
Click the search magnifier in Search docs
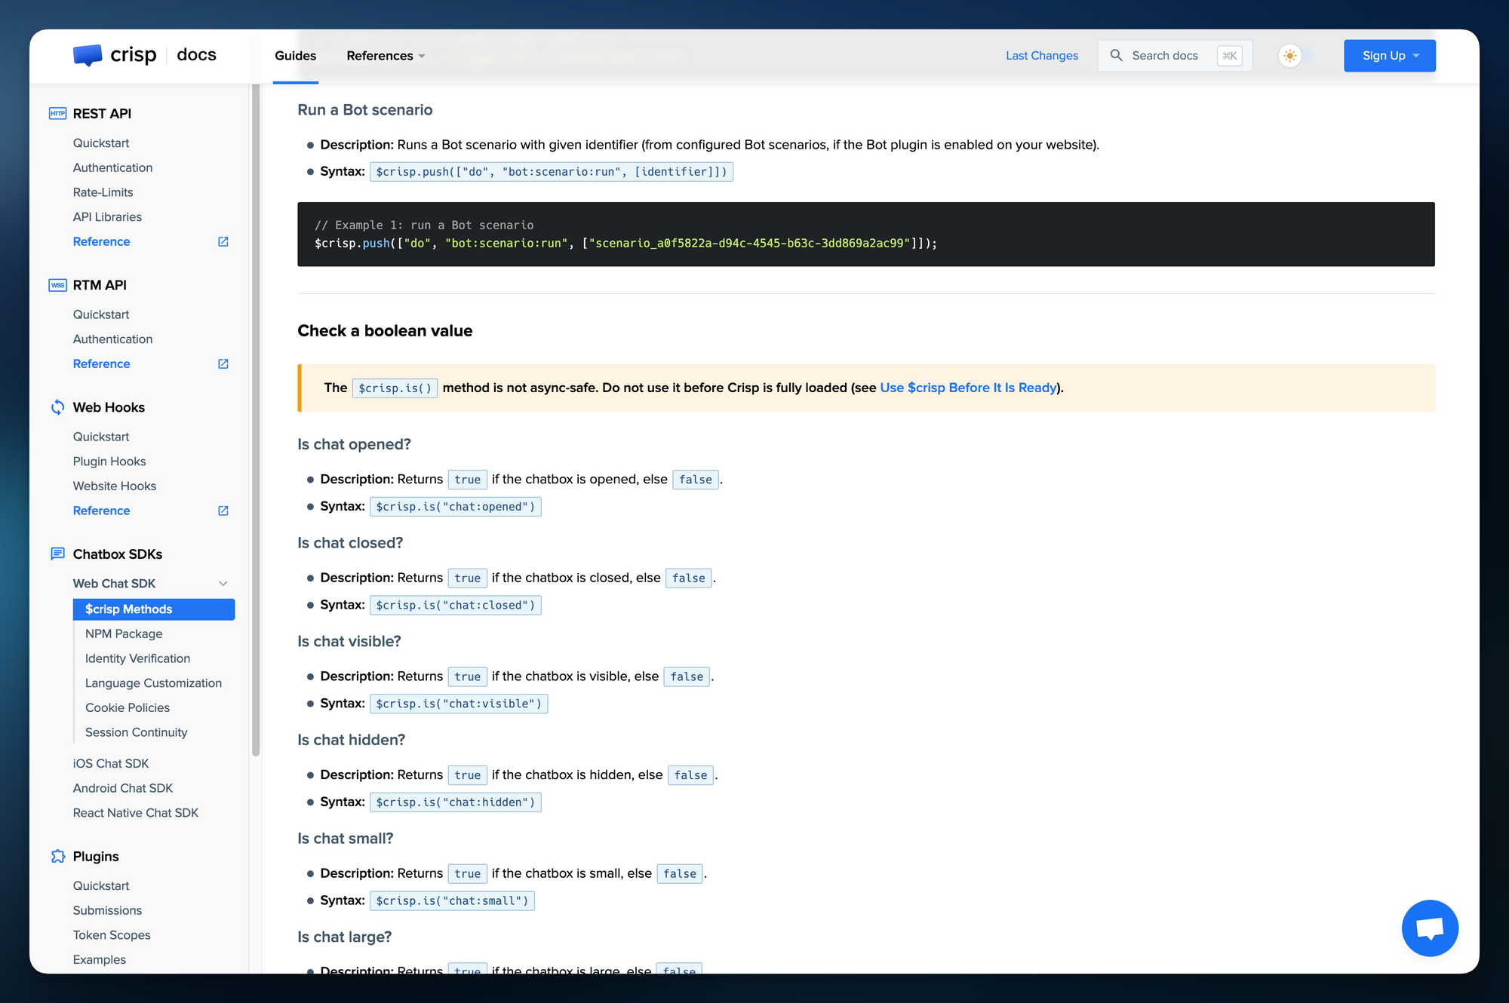(x=1116, y=55)
